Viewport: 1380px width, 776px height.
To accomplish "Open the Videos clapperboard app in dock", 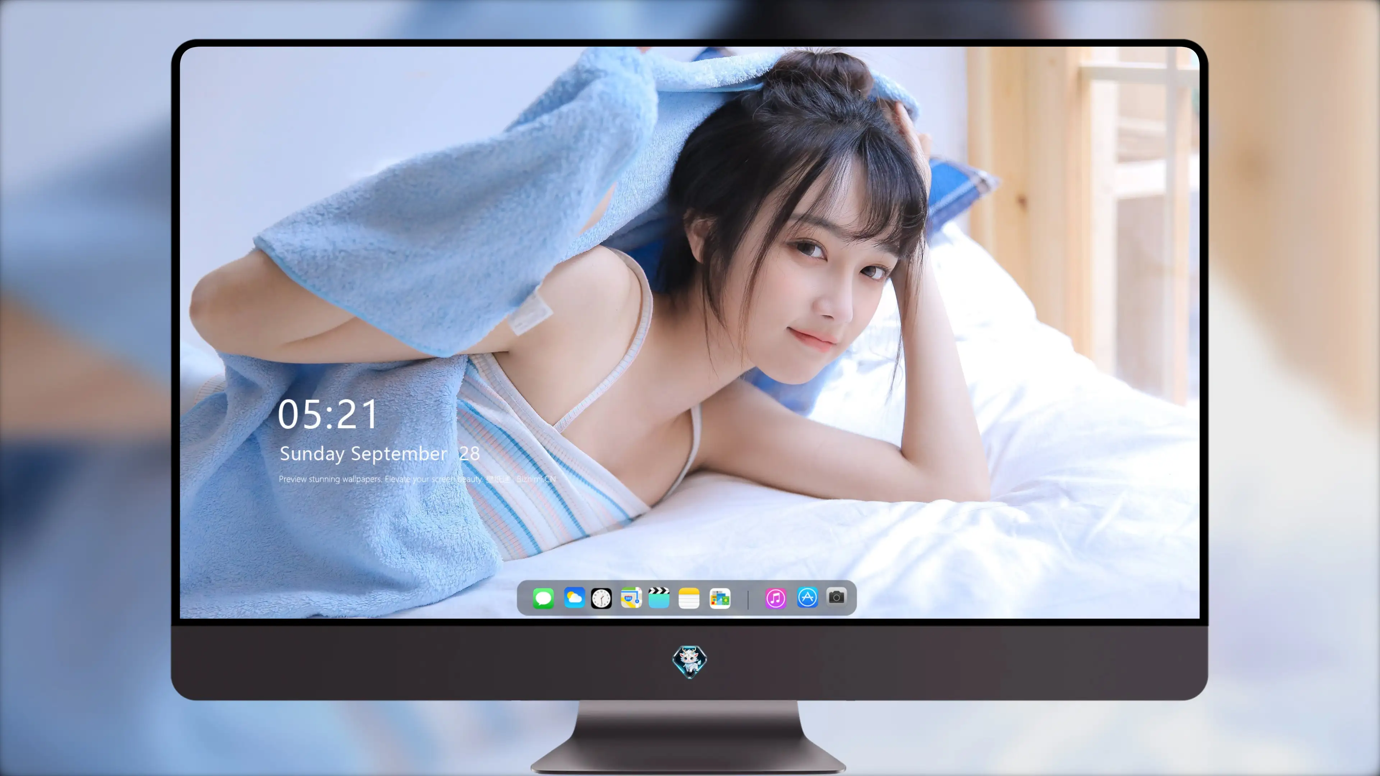I will tap(659, 598).
